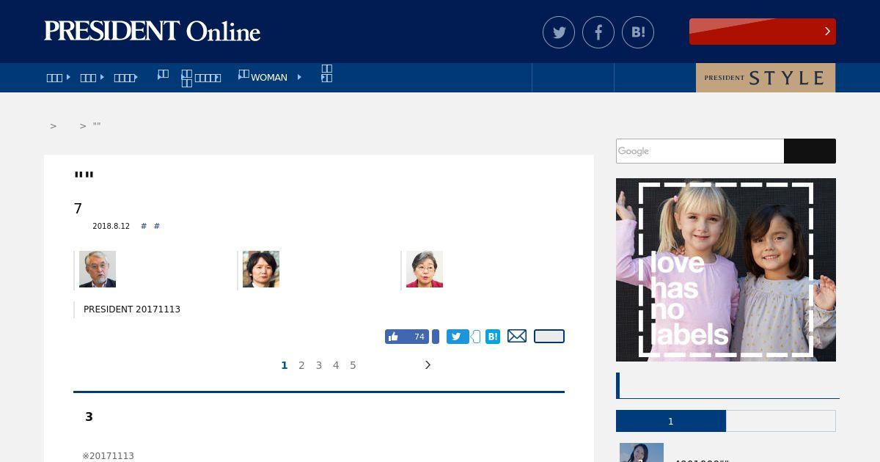Click second author portrait, dark hair
The height and width of the screenshot is (462, 880).
coord(261,269)
